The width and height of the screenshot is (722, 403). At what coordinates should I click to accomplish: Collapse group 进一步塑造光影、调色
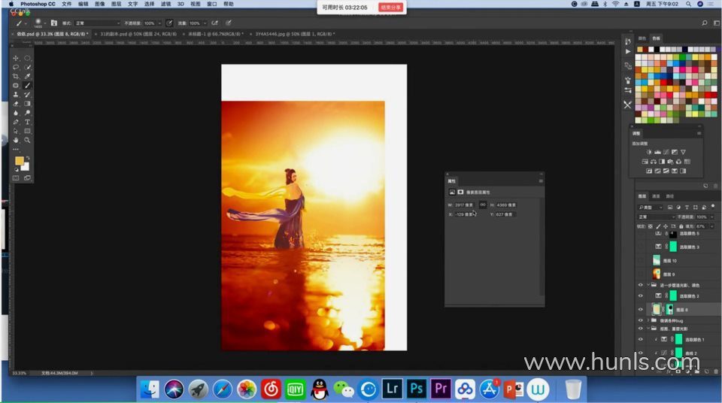click(x=648, y=285)
